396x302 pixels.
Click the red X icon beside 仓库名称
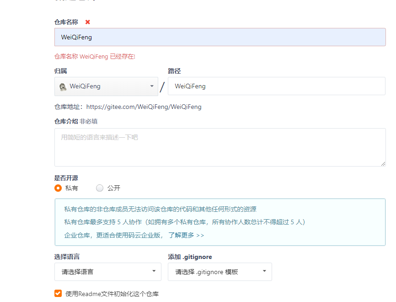click(x=87, y=22)
